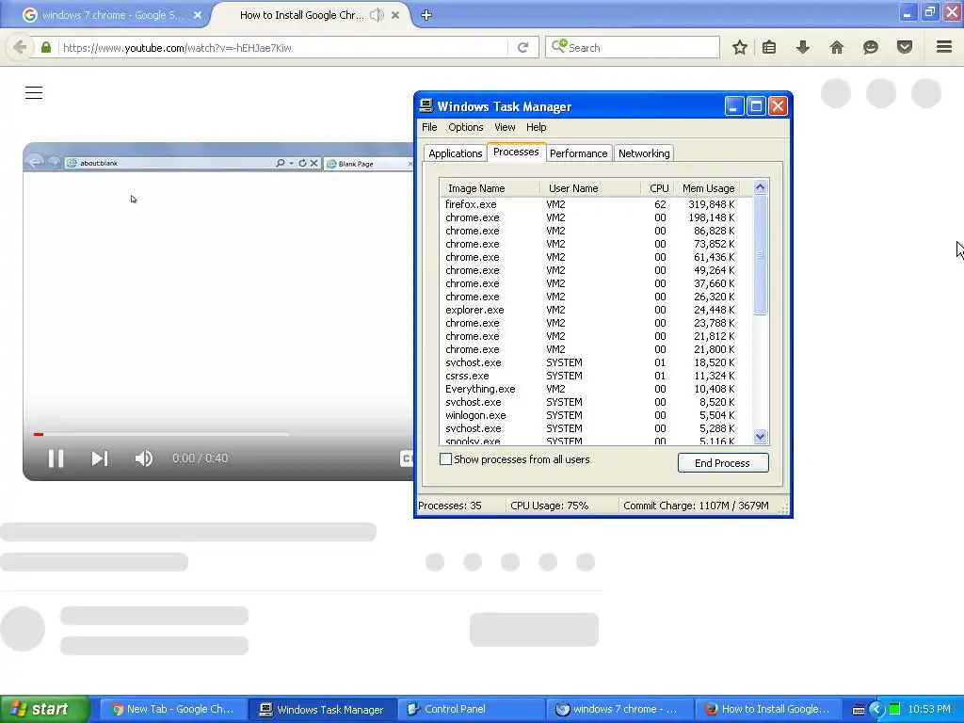The height and width of the screenshot is (723, 964).
Task: Open YouTube guide hamburger menu
Action: 34,93
